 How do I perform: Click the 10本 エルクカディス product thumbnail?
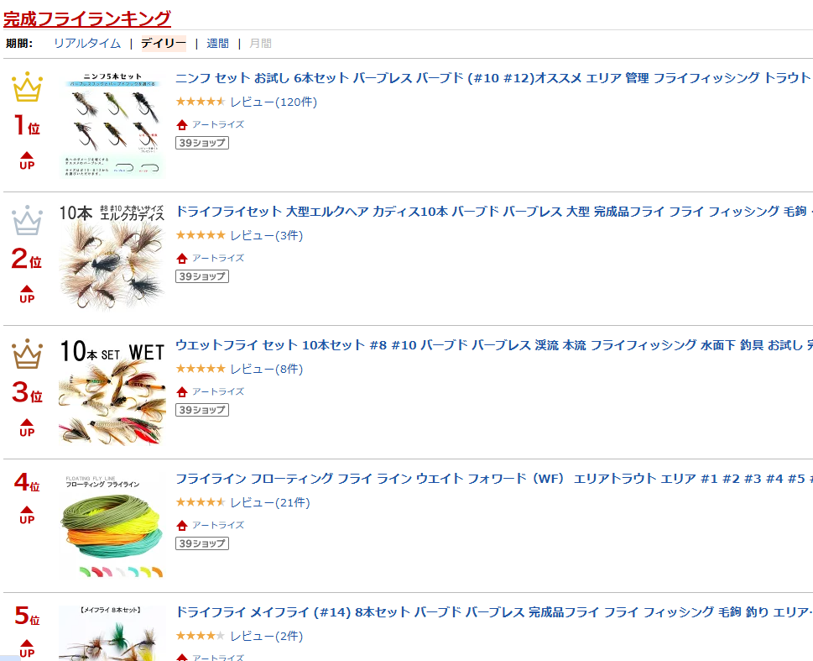pos(112,258)
